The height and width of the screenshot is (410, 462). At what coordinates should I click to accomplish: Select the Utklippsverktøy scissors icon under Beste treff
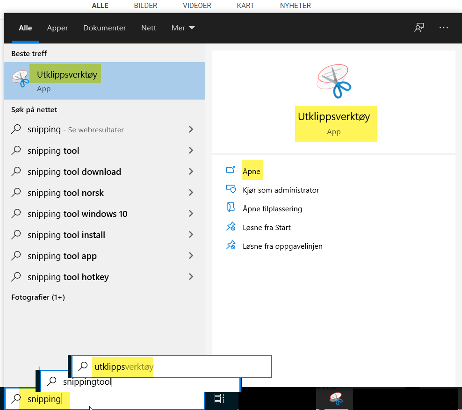tap(21, 79)
